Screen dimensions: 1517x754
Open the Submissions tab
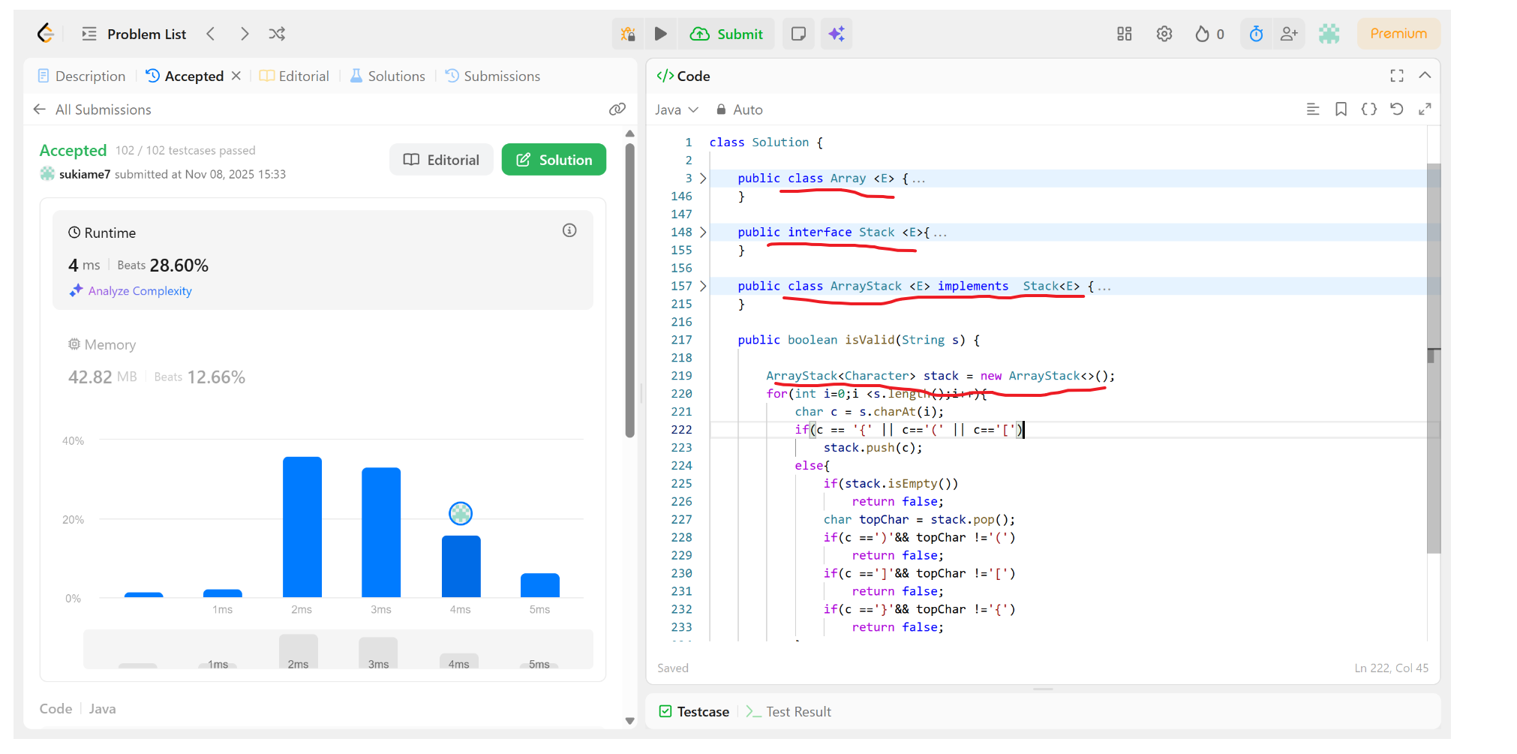point(492,76)
